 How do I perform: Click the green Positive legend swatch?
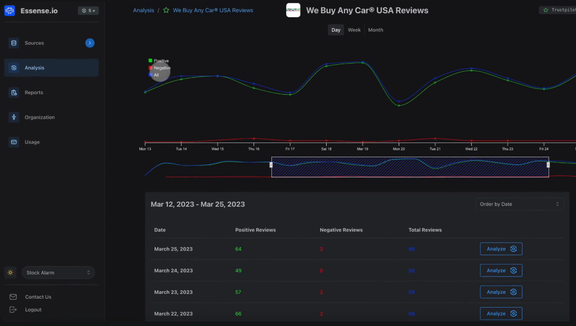[x=150, y=60]
